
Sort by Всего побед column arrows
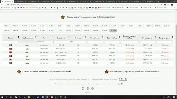pyautogui.click(x=120, y=37)
